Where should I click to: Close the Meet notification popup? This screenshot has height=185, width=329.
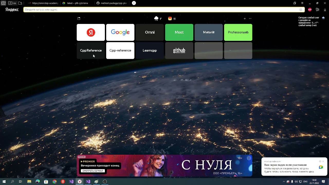tap(323, 161)
